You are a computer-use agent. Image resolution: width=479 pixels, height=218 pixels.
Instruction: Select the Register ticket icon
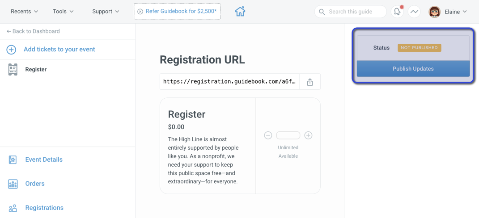click(13, 70)
